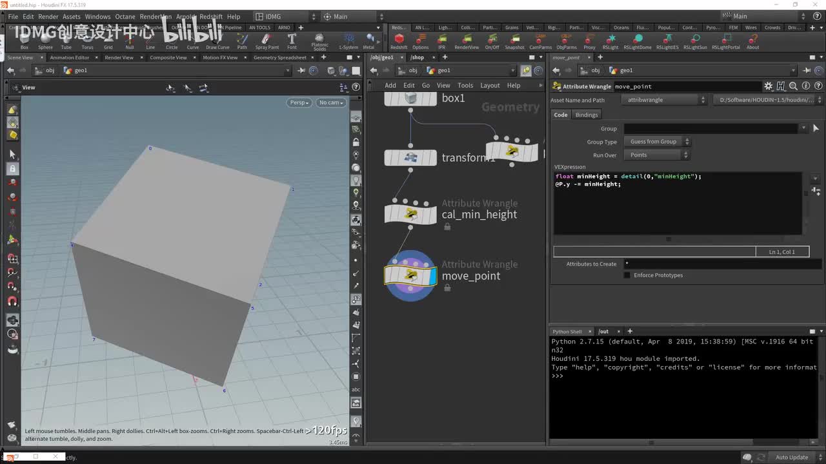This screenshot has height=464, width=826.
Task: Select the Tube shelf tool
Action: coord(66,43)
